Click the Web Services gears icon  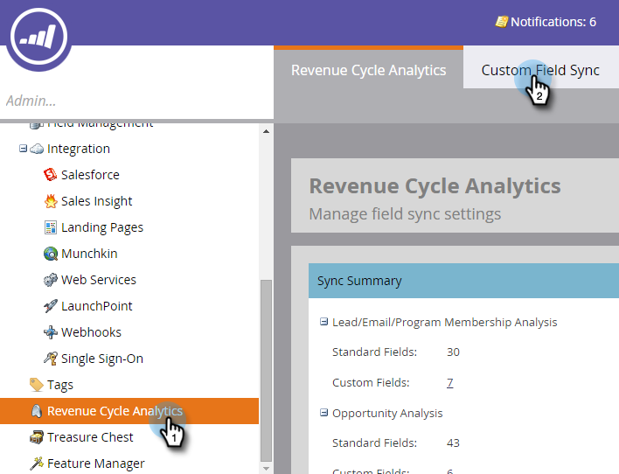(51, 280)
